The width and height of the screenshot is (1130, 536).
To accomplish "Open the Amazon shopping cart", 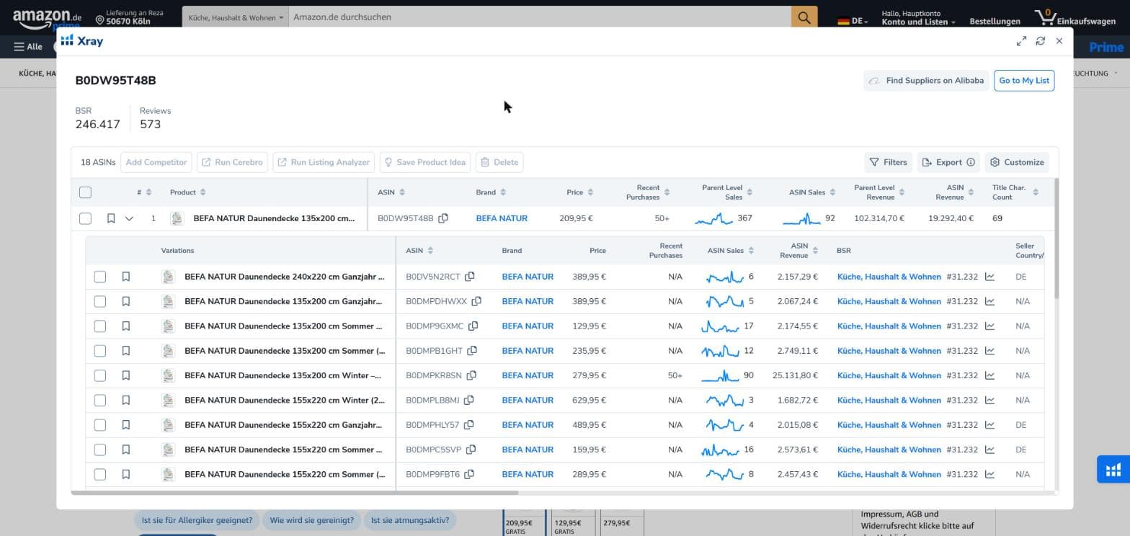I will 1075,18.
